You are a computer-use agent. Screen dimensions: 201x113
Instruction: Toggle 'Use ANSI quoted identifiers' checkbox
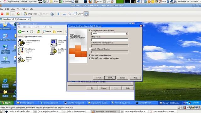click(x=90, y=55)
